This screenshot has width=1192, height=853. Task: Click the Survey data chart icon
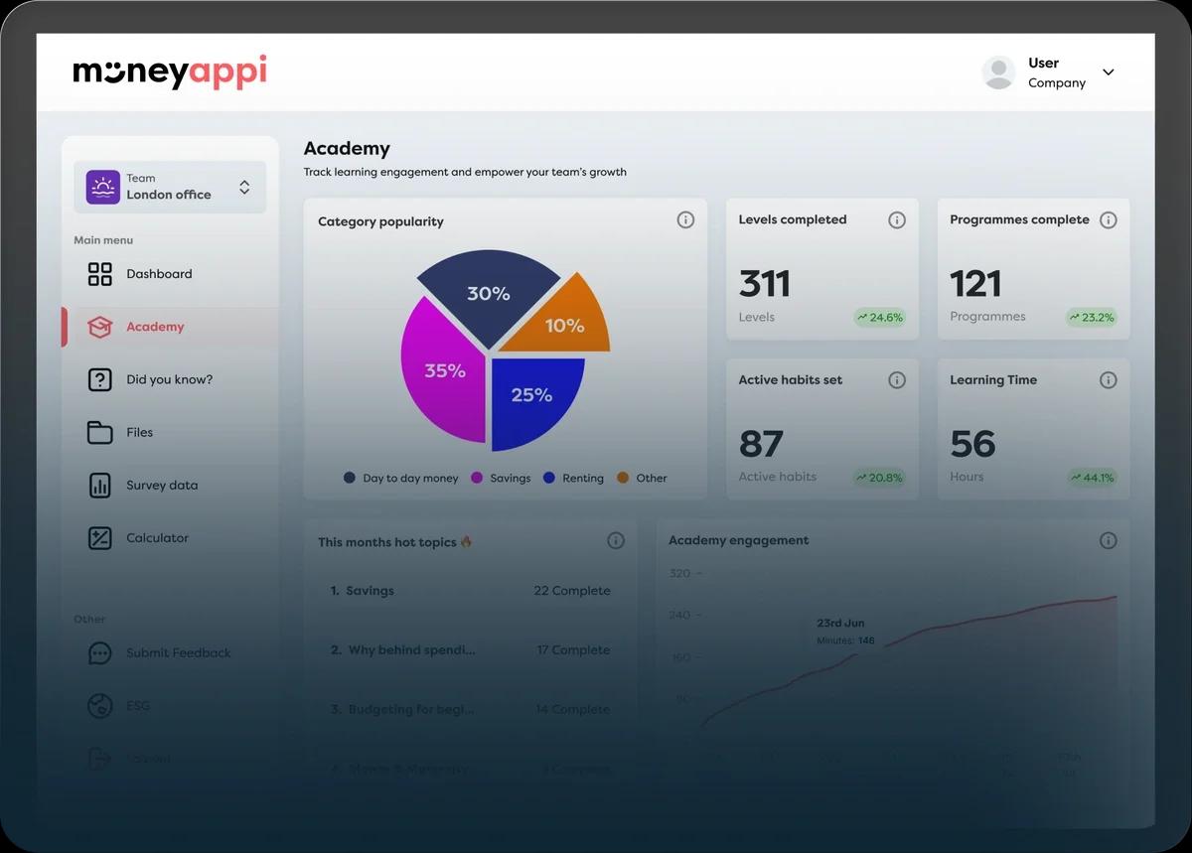100,486
